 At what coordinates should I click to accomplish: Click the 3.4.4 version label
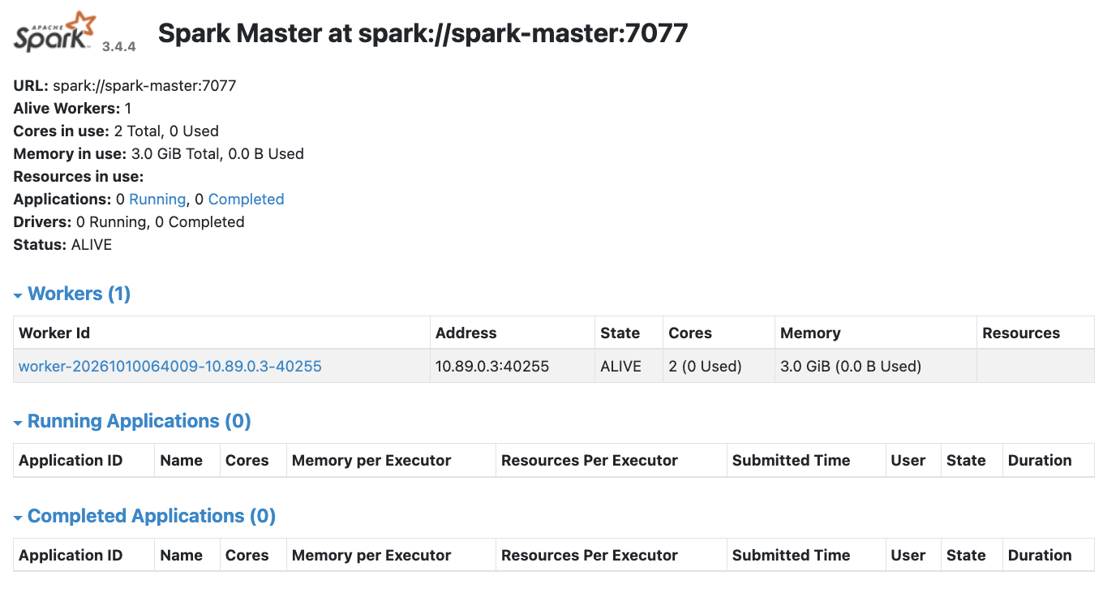(x=118, y=47)
